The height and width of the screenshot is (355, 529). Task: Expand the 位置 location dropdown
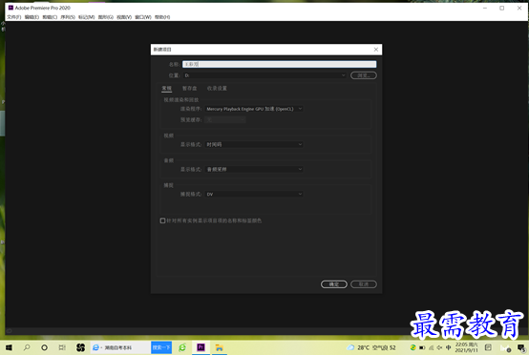(264, 75)
